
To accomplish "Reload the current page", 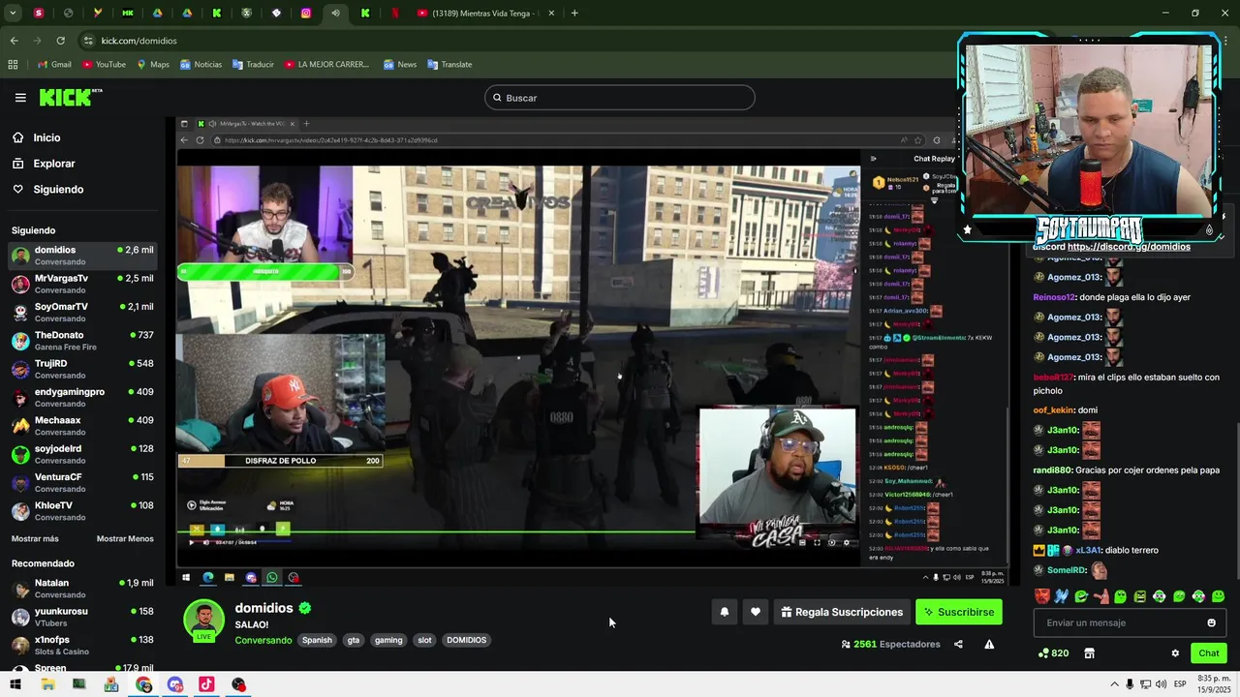I will 60,41.
